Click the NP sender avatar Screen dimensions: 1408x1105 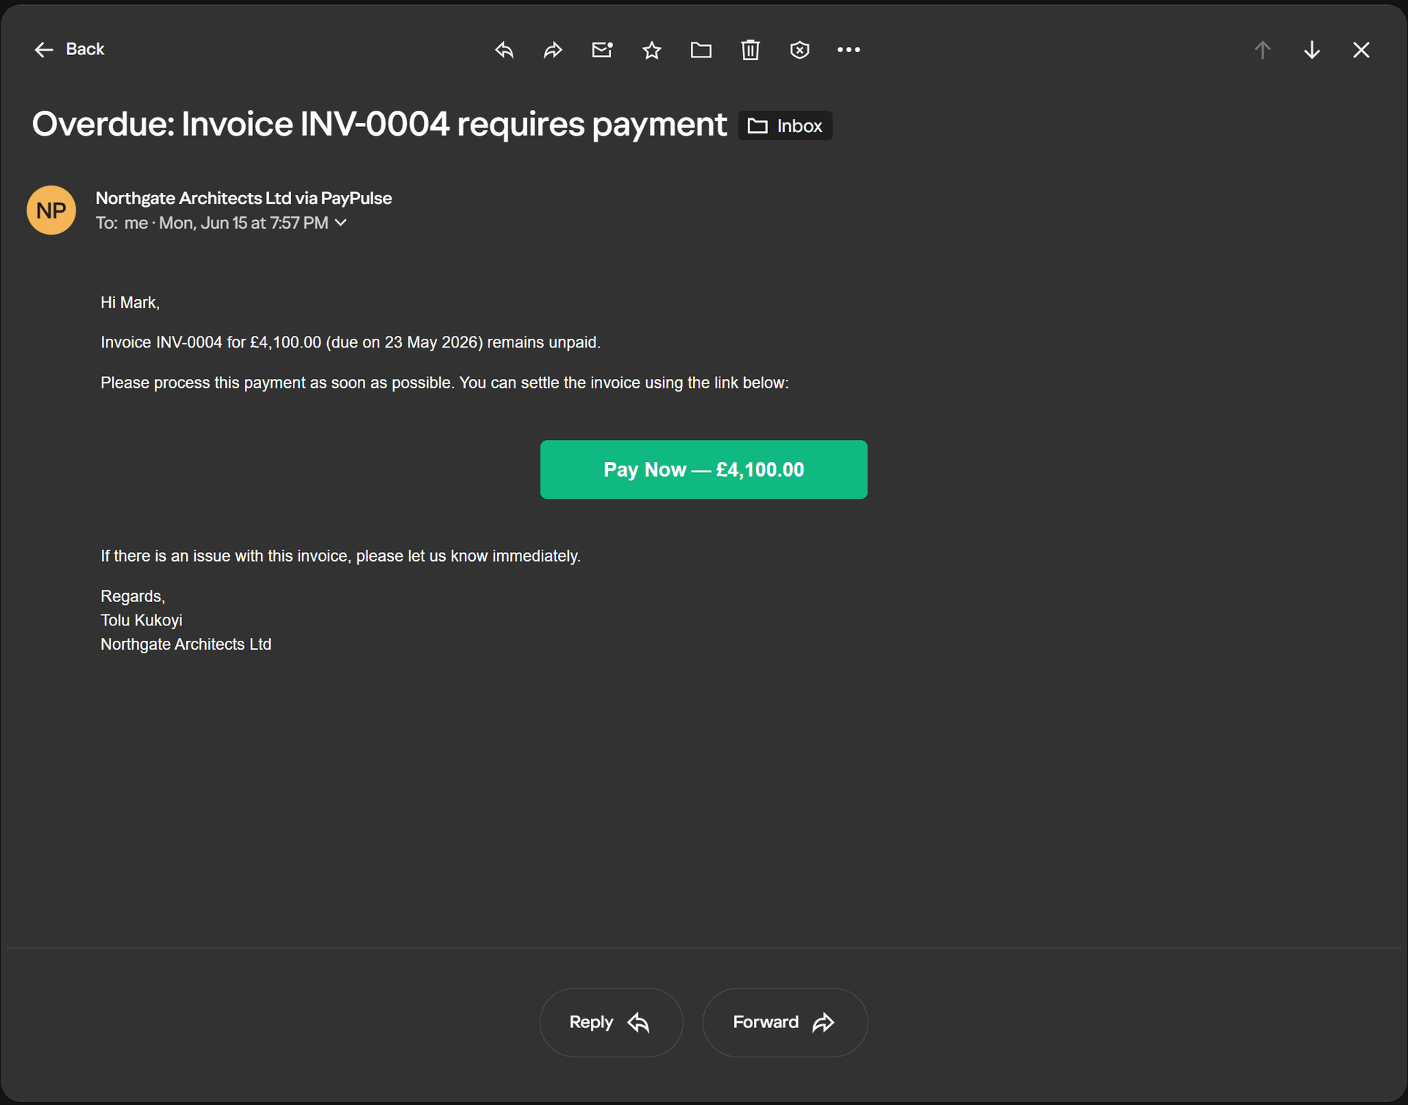click(51, 210)
